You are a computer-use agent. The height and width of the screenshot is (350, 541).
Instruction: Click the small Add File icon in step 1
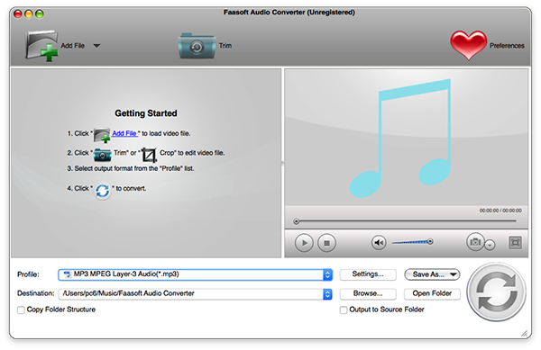[x=102, y=135]
